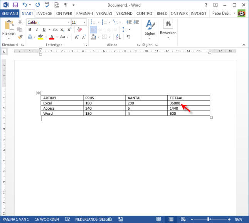Decrease font size with small A

click(x=84, y=37)
